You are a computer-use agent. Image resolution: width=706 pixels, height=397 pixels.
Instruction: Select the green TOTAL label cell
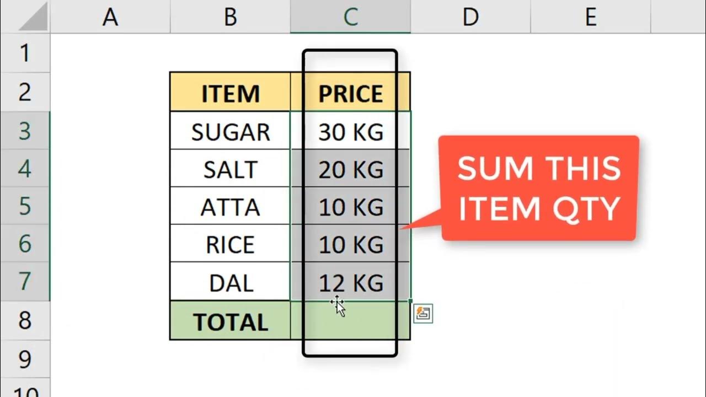point(230,321)
